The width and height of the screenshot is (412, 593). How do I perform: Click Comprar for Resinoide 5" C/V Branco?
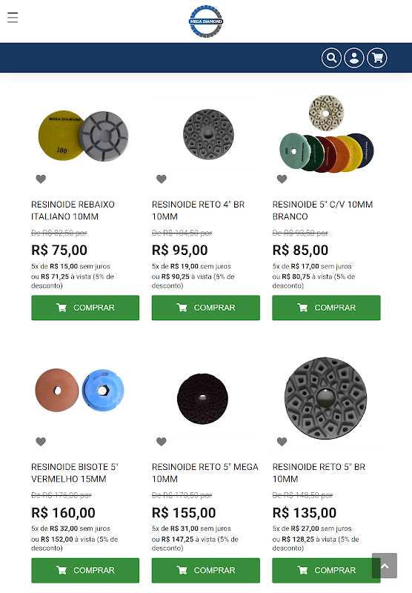click(327, 308)
